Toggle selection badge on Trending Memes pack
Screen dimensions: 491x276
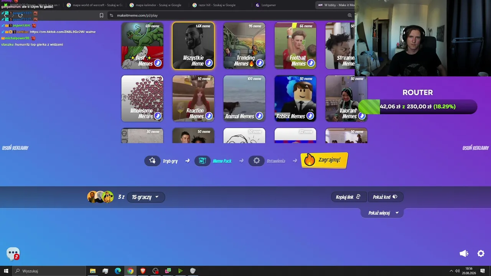(x=260, y=63)
